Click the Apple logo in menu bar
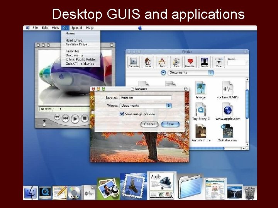 (140, 28)
